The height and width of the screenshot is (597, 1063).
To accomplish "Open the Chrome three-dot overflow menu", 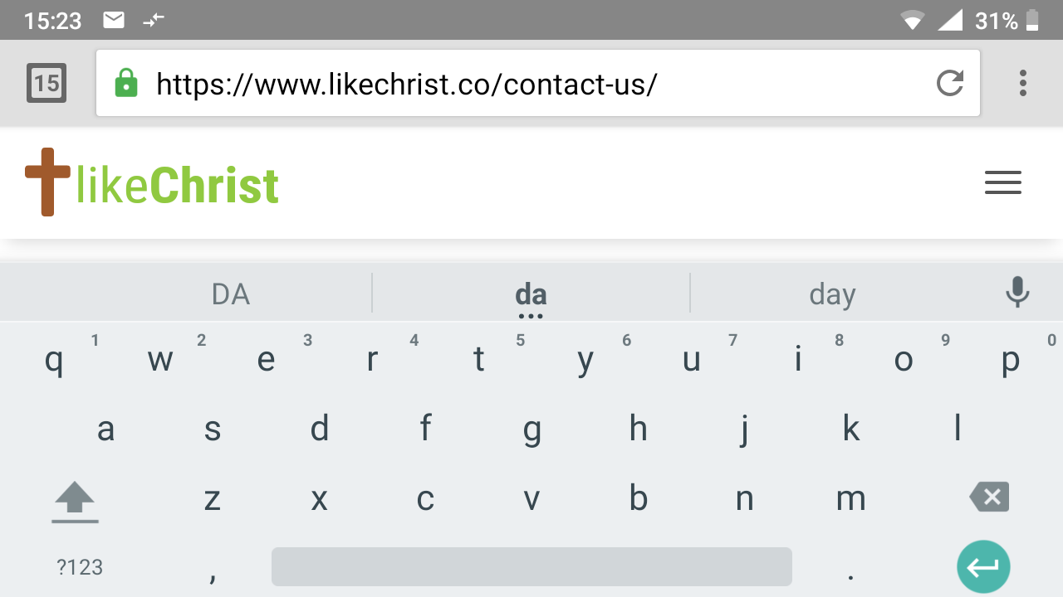I will point(1022,83).
